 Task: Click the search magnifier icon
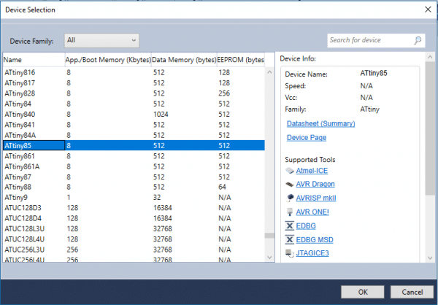click(x=418, y=40)
